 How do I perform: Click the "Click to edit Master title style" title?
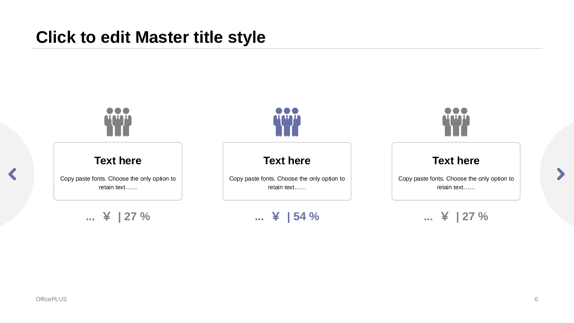click(x=151, y=37)
